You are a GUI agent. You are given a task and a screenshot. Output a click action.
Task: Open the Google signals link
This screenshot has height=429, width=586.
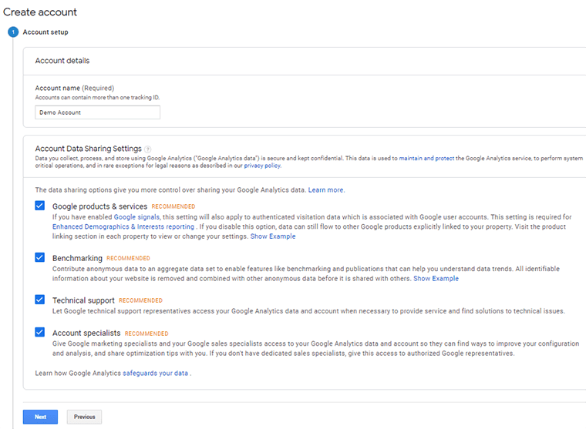136,218
